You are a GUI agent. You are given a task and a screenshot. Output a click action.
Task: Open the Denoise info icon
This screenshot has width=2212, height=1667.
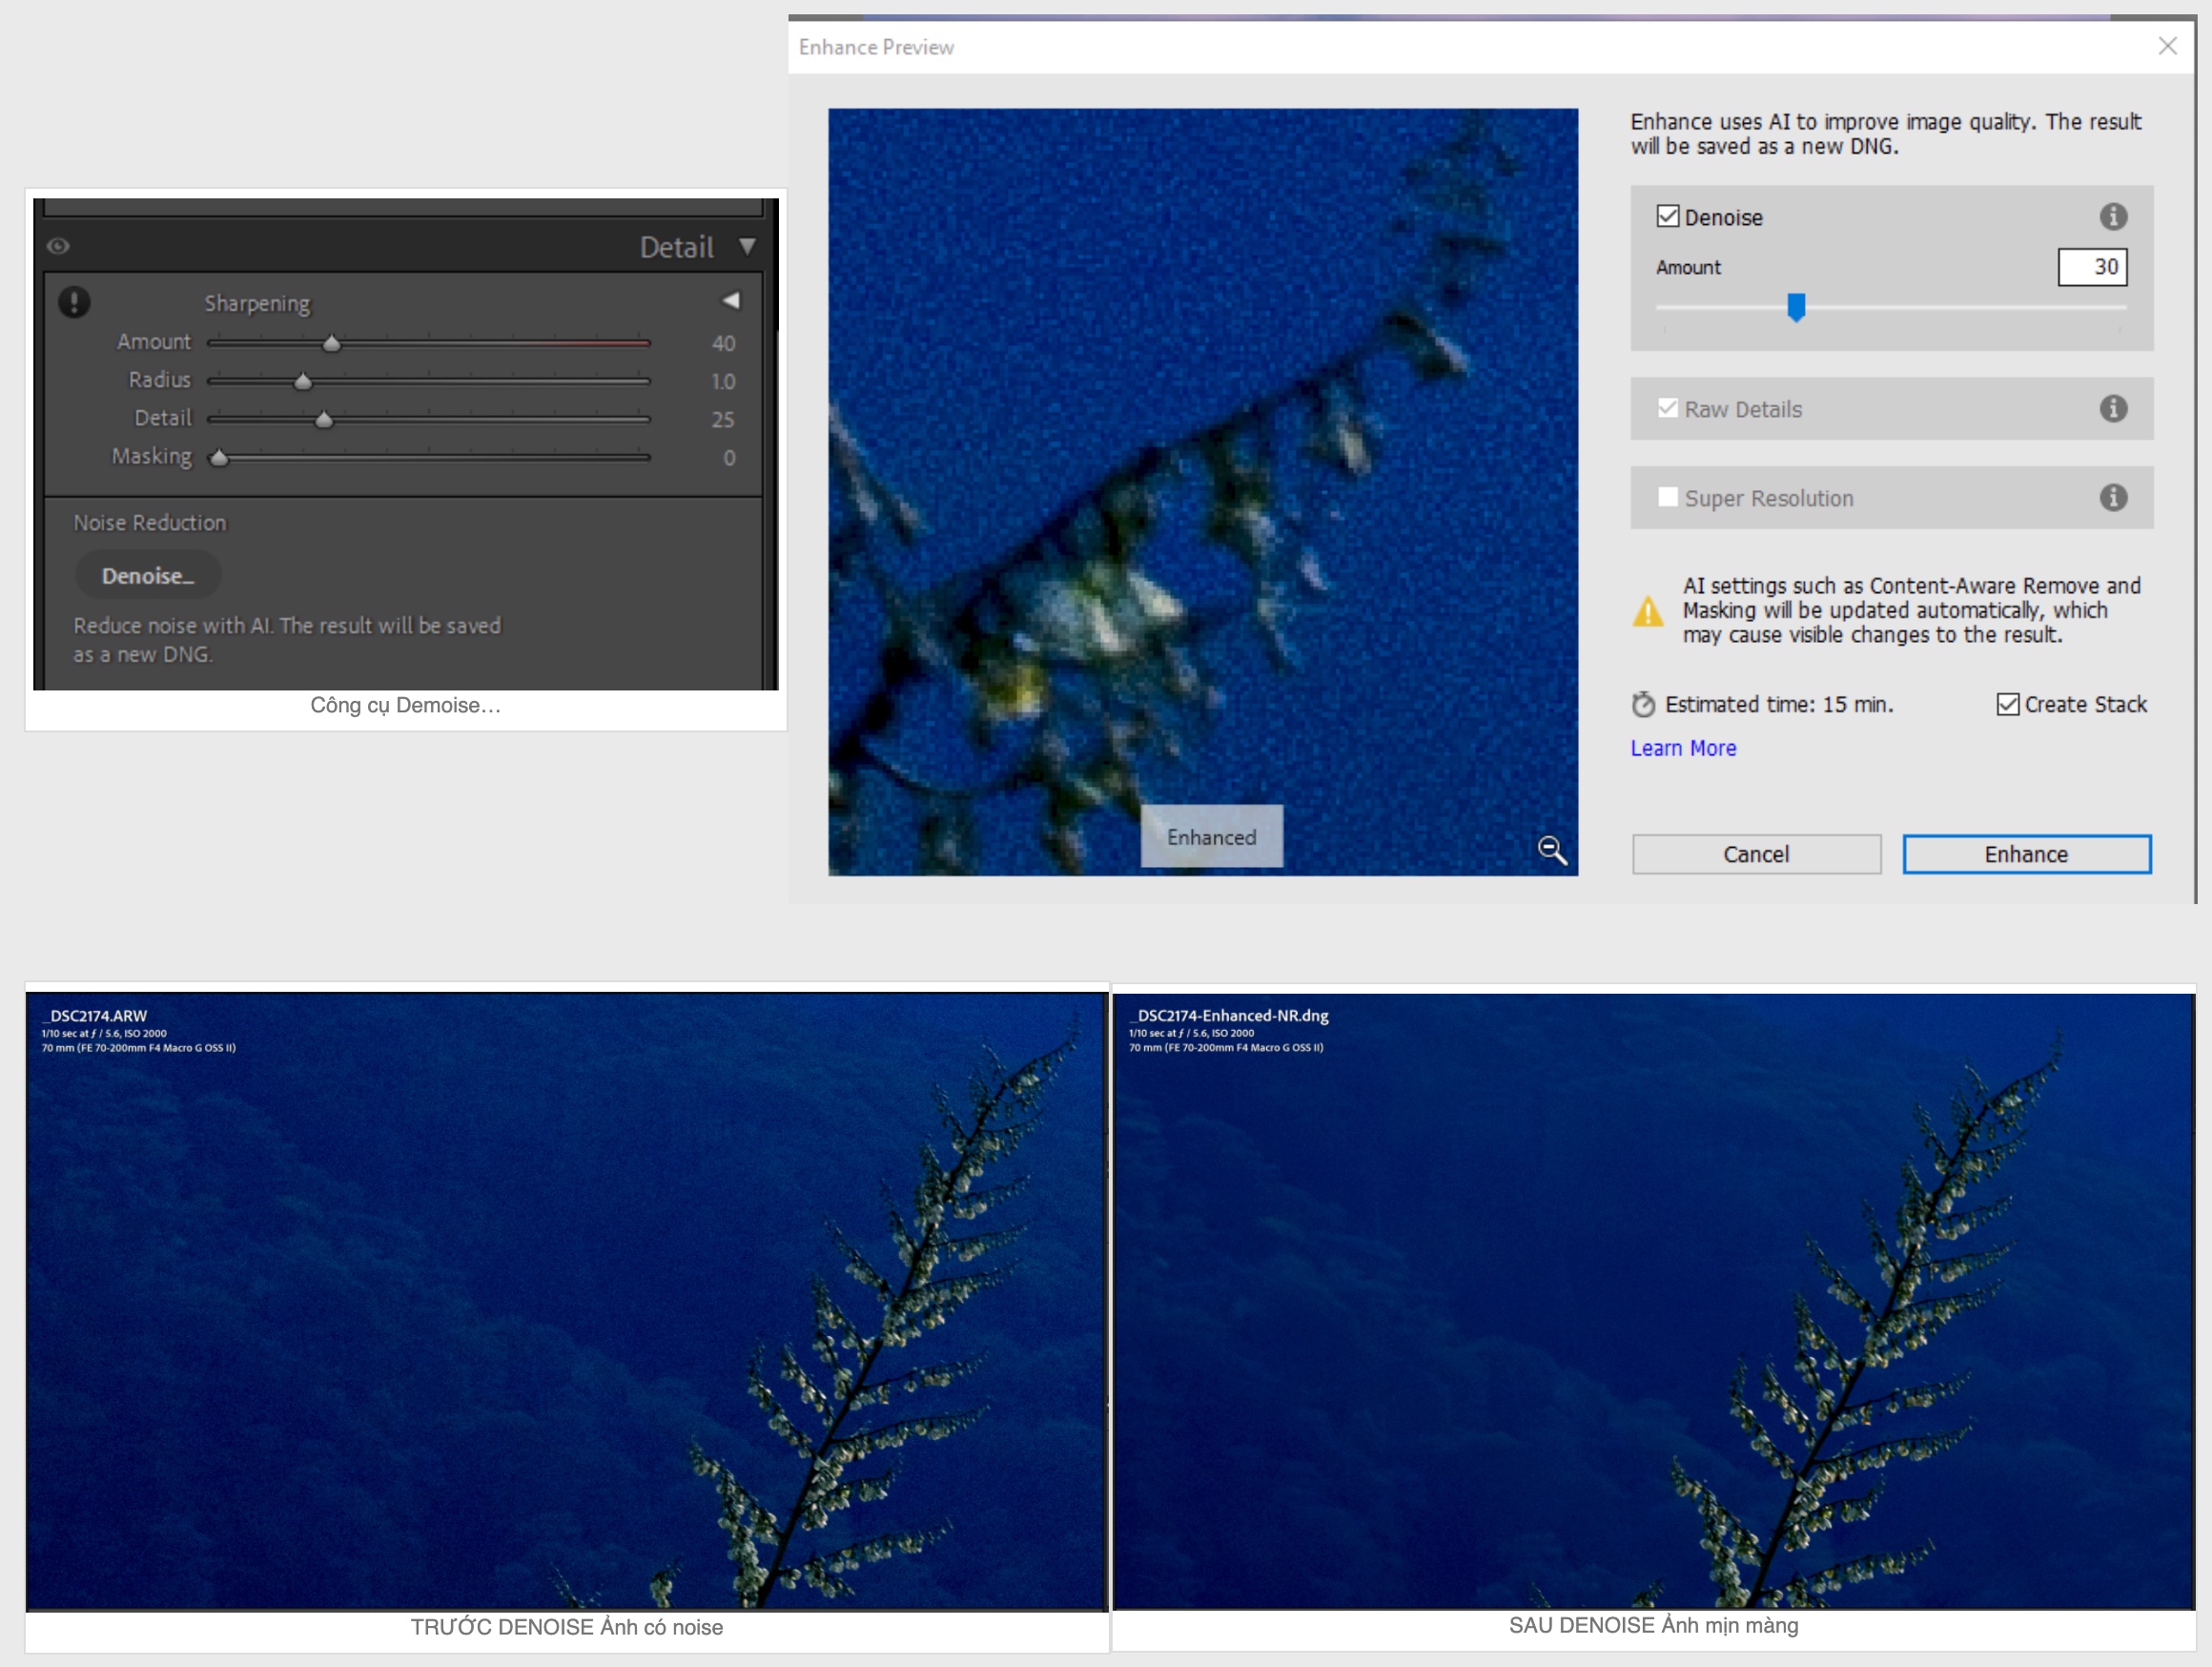coord(2112,216)
